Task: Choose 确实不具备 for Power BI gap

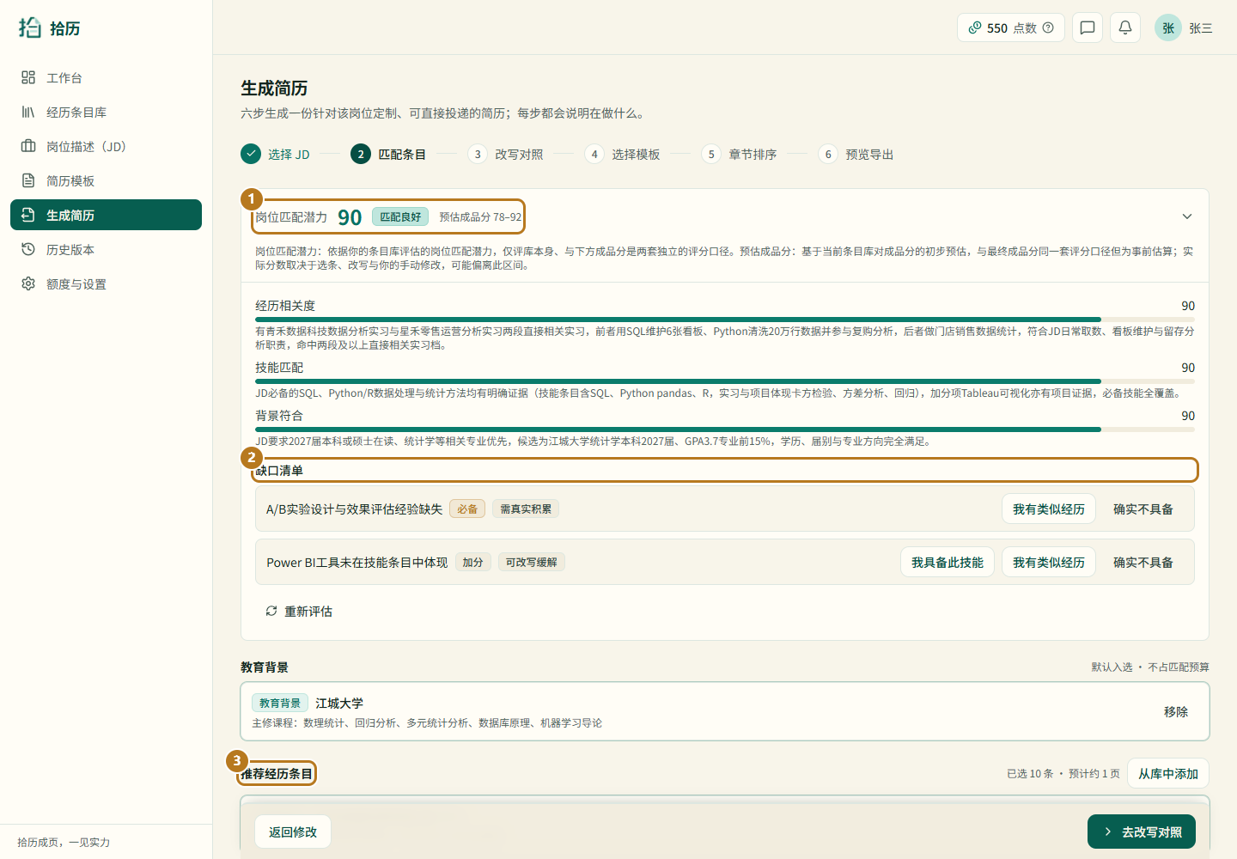Action: (1143, 562)
